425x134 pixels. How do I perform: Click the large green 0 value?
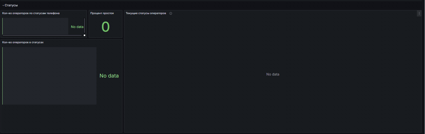pyautogui.click(x=106, y=27)
